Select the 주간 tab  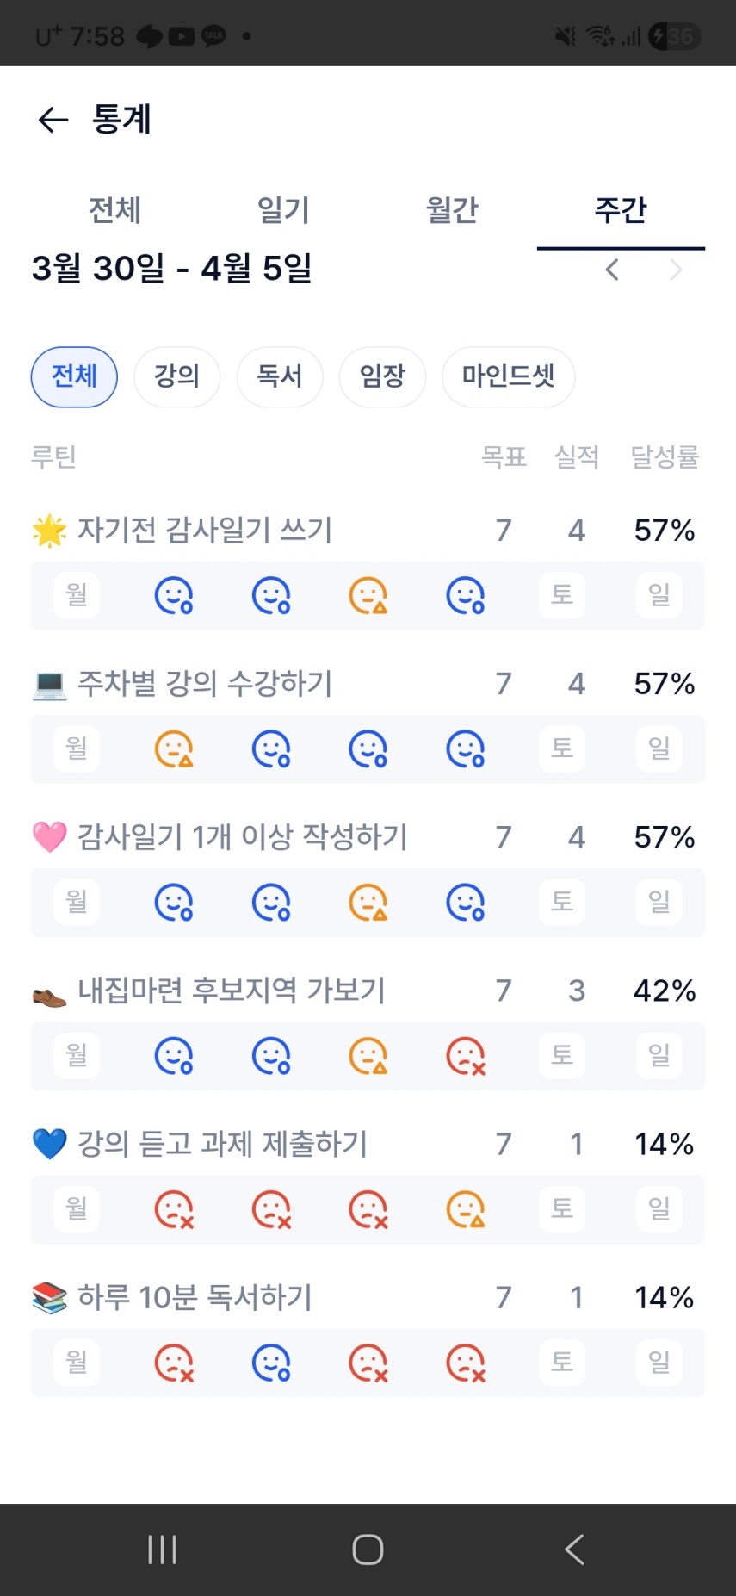621,210
